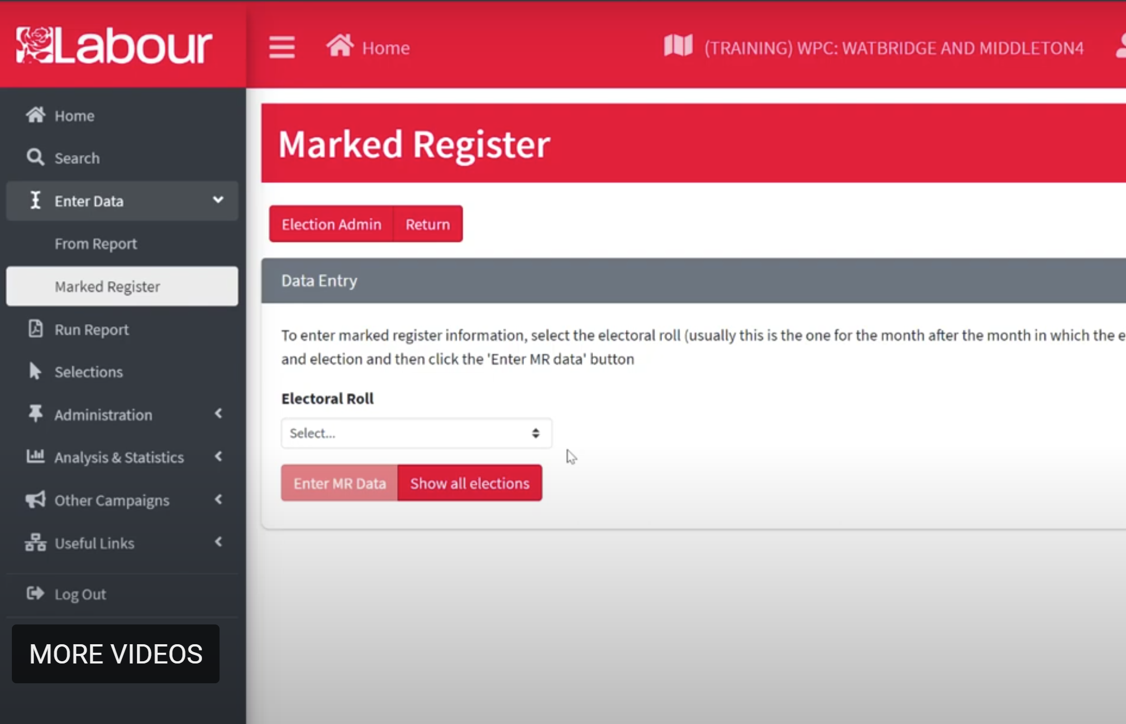This screenshot has height=724, width=1126.
Task: Click the Enter Data cursor icon
Action: [35, 200]
